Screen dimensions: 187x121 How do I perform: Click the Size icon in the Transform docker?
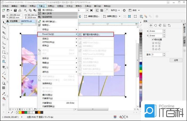point(165,25)
